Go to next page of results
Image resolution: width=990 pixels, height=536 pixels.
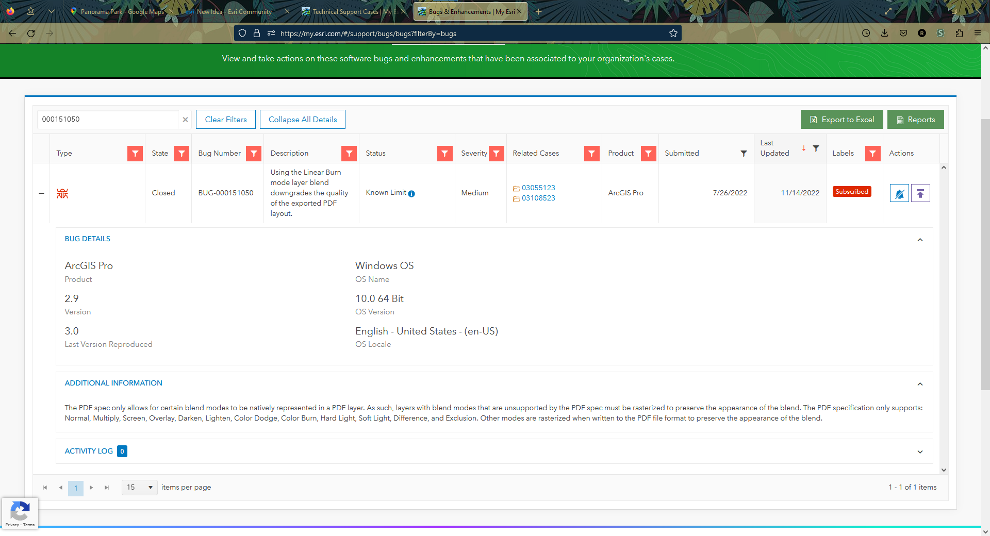click(x=91, y=488)
